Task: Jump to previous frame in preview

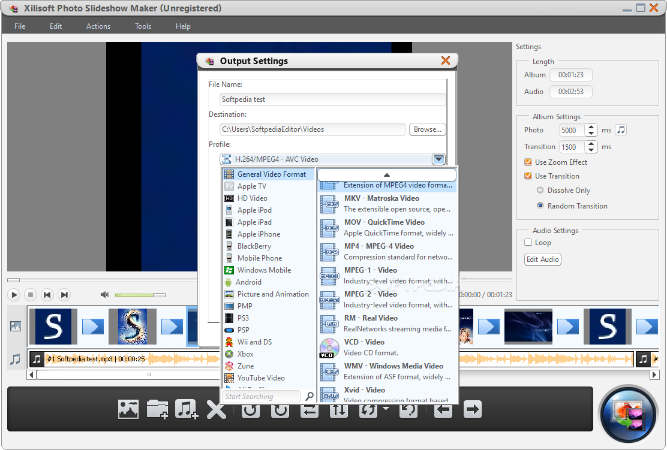Action: click(x=47, y=294)
